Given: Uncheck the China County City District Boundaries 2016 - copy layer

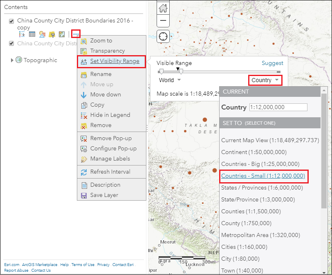Looking at the screenshot, I should pos(11,21).
